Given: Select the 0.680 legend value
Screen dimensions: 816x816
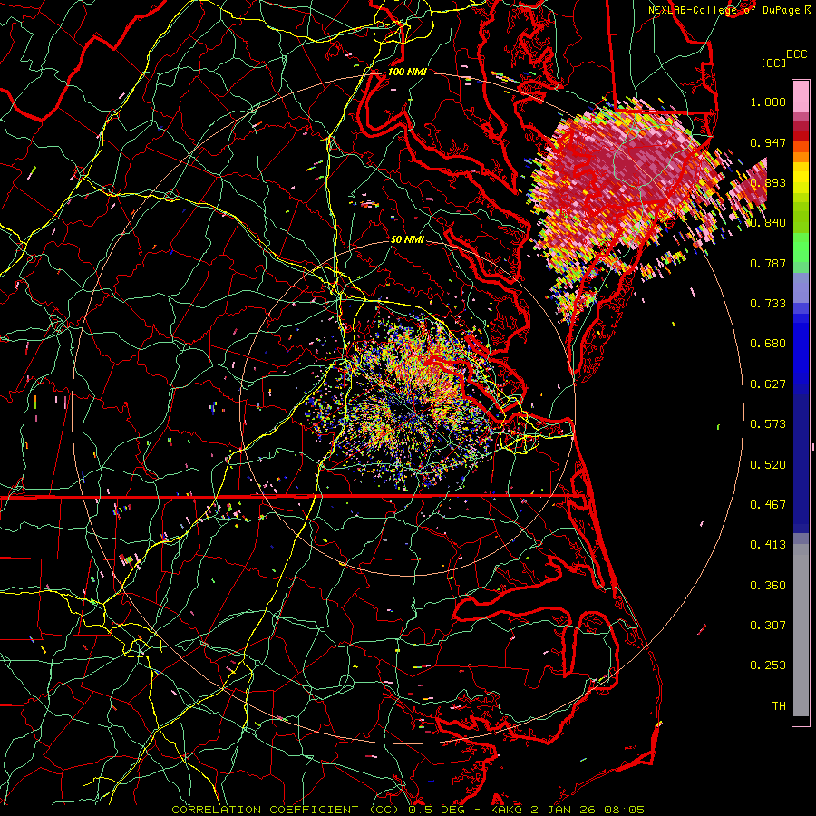Looking at the screenshot, I should (x=768, y=344).
